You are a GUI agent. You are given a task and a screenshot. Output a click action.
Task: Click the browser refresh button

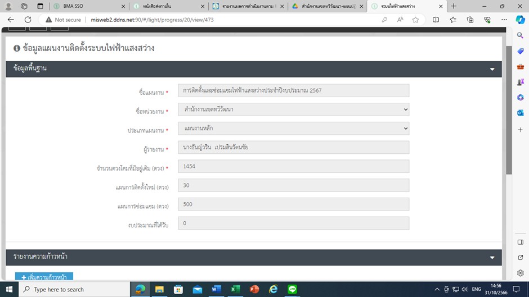point(28,20)
